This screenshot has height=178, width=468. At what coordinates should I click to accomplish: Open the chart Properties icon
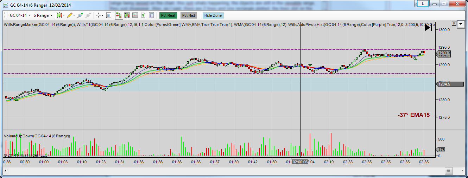(x=151, y=15)
